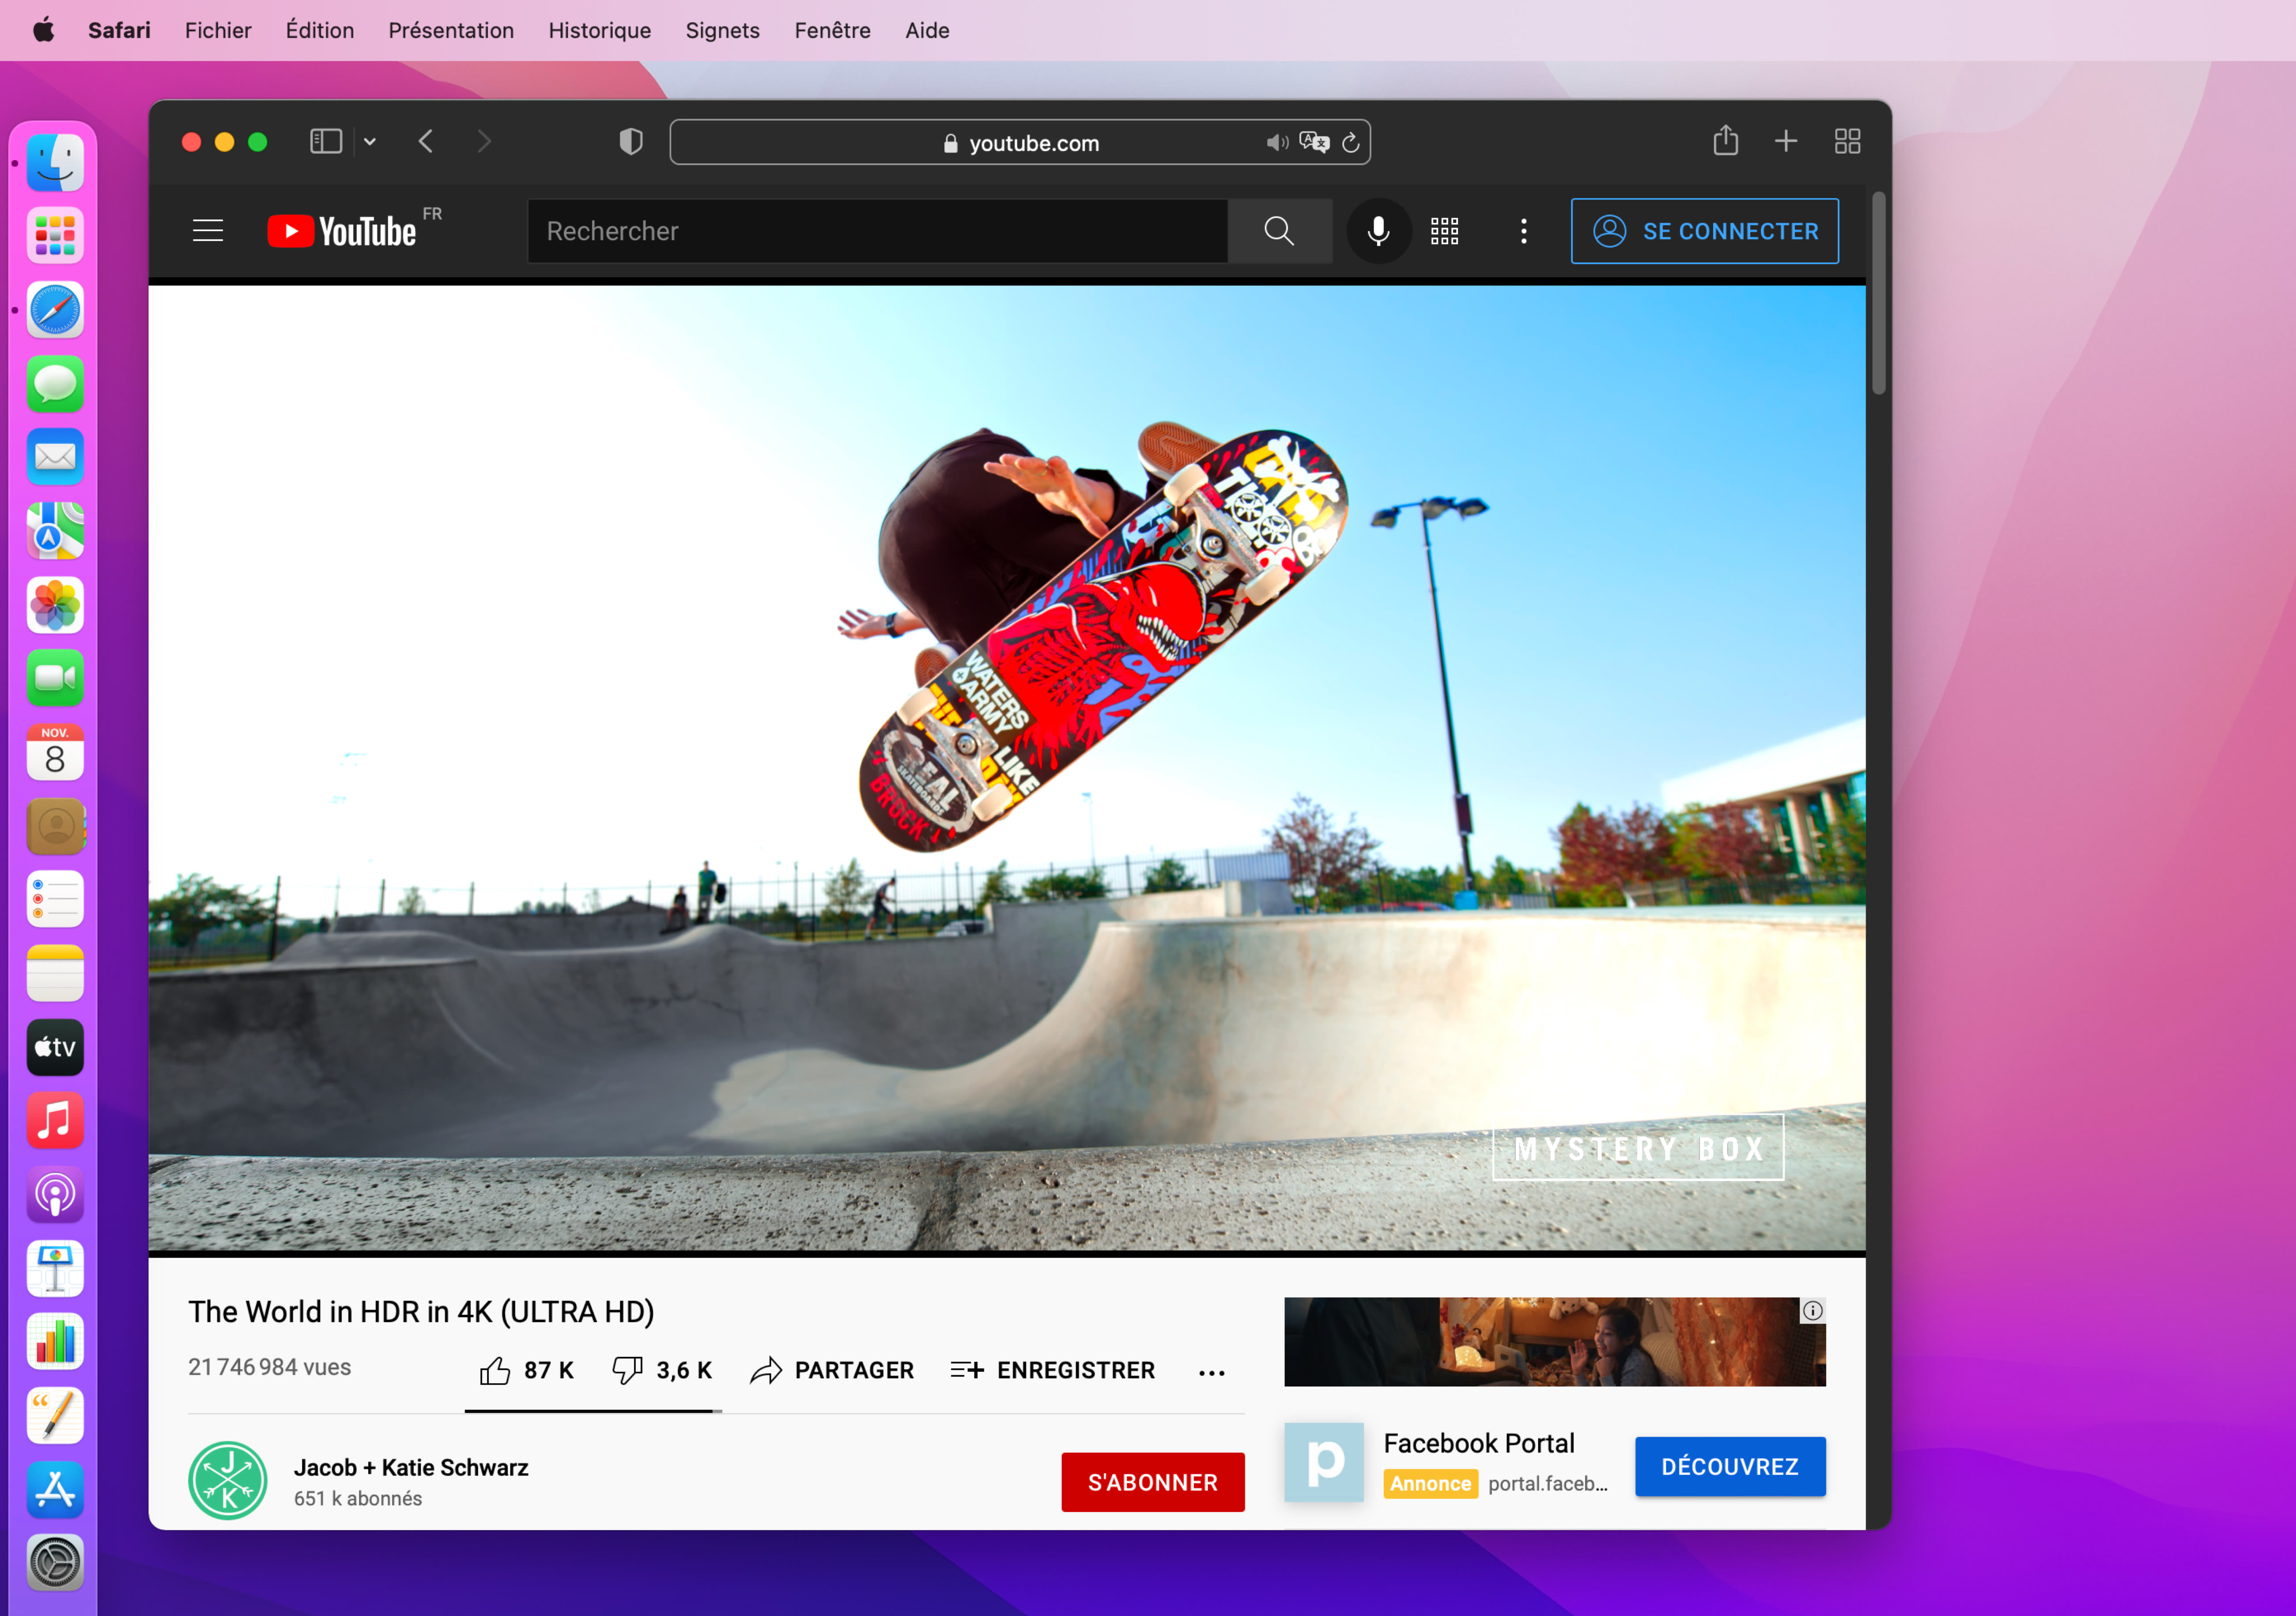
Task: Click the Rechercher search field
Action: (x=876, y=231)
